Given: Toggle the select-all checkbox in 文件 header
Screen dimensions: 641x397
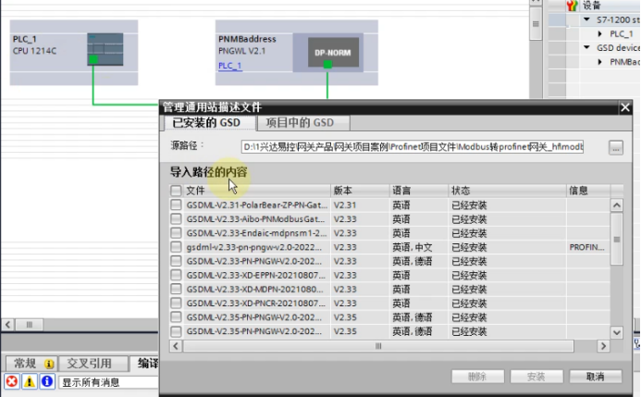Looking at the screenshot, I should pos(176,191).
